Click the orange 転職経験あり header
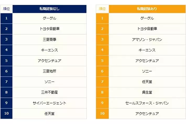Viewport: 186px width, 124px height. (147, 9)
